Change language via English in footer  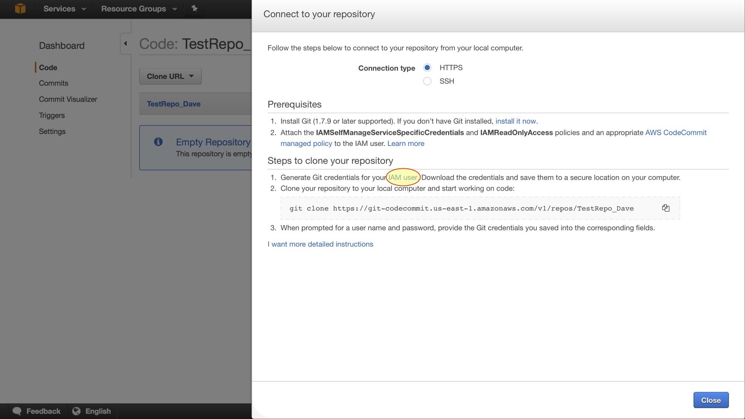(x=98, y=411)
